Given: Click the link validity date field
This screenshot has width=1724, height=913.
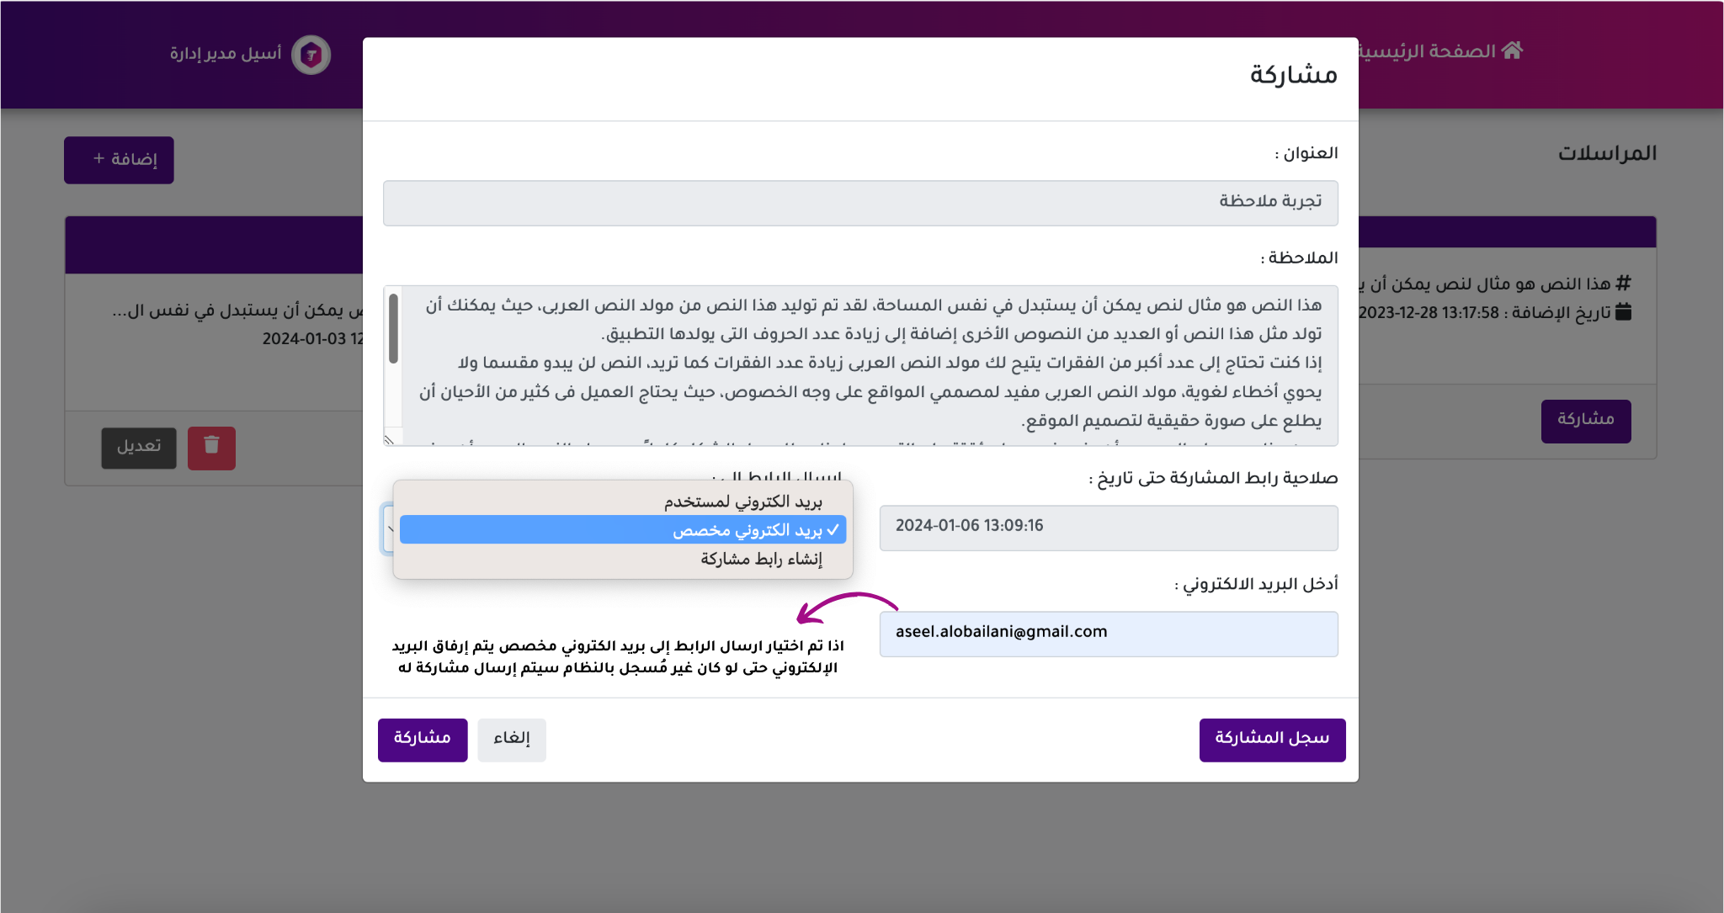Looking at the screenshot, I should (1108, 527).
